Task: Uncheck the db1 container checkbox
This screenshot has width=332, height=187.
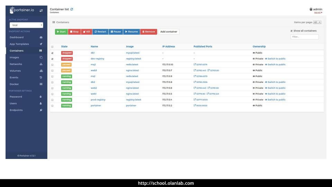Action: [52, 53]
